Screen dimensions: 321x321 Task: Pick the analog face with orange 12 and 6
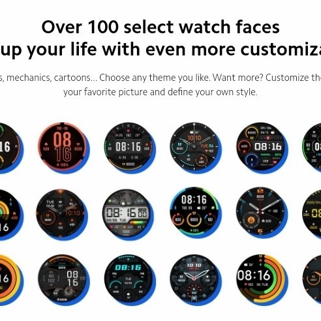pos(262,213)
